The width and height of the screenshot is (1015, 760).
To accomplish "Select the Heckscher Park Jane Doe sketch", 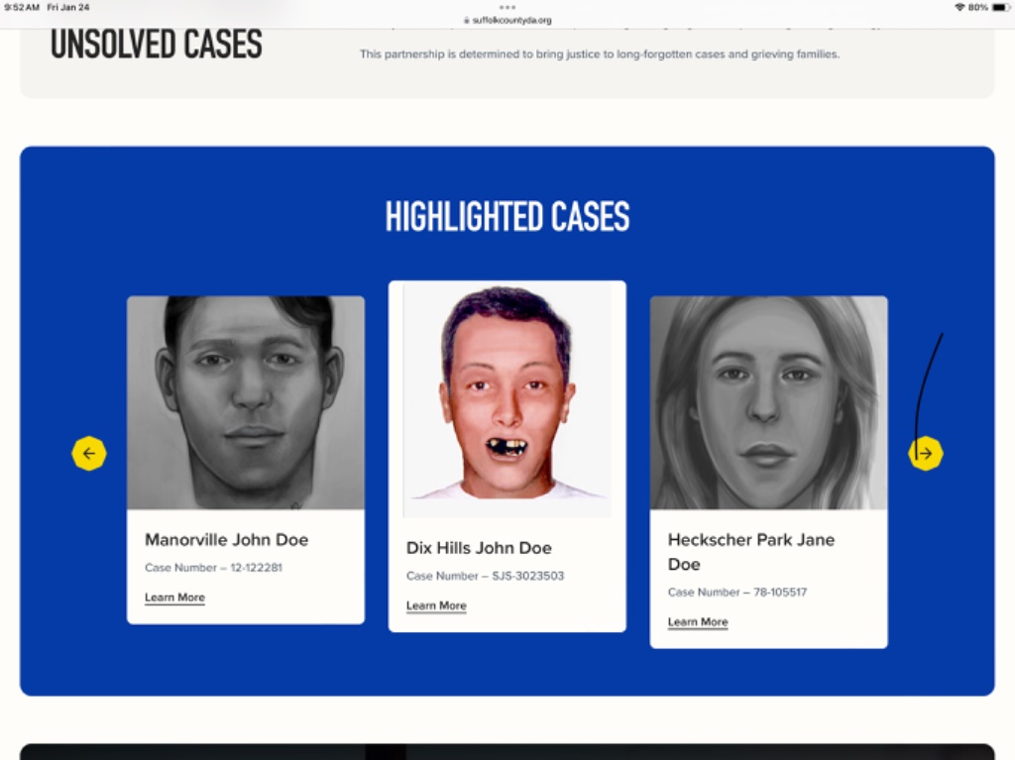I will tap(769, 402).
